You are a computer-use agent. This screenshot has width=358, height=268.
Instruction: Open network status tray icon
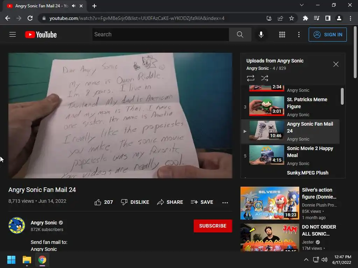[x=316, y=260]
